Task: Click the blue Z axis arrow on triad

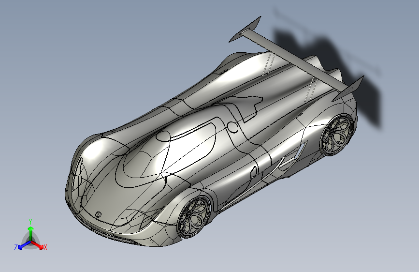Action: point(24,245)
